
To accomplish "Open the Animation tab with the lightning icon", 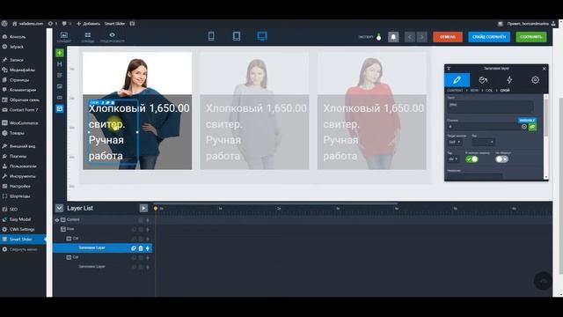I will (x=509, y=80).
